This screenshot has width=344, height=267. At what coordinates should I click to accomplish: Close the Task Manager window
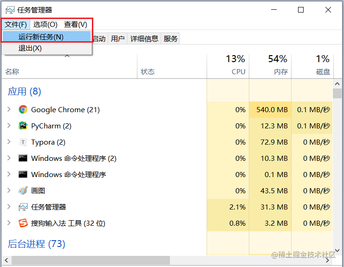(328, 10)
